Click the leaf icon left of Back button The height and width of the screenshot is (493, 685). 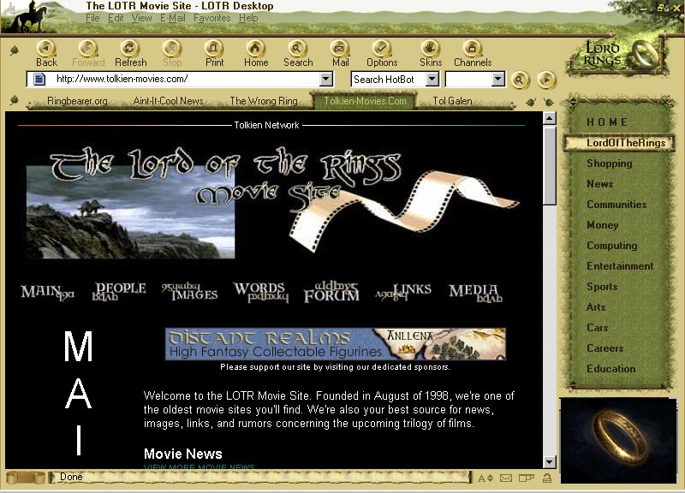pyautogui.click(x=15, y=50)
